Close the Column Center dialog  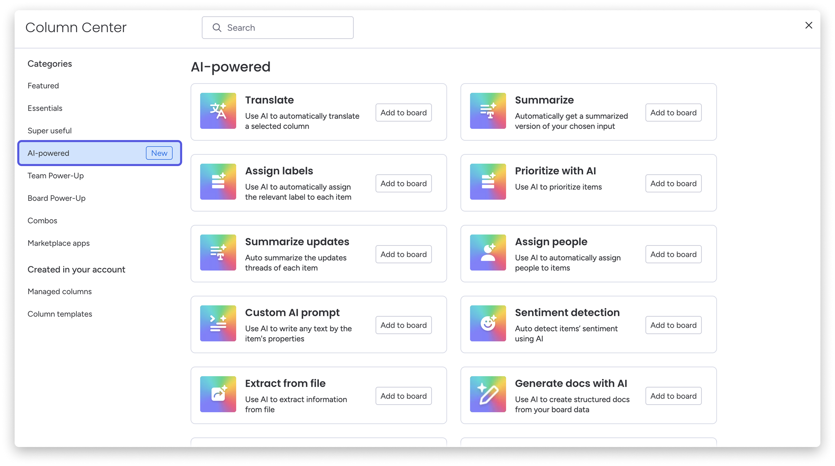click(x=808, y=25)
